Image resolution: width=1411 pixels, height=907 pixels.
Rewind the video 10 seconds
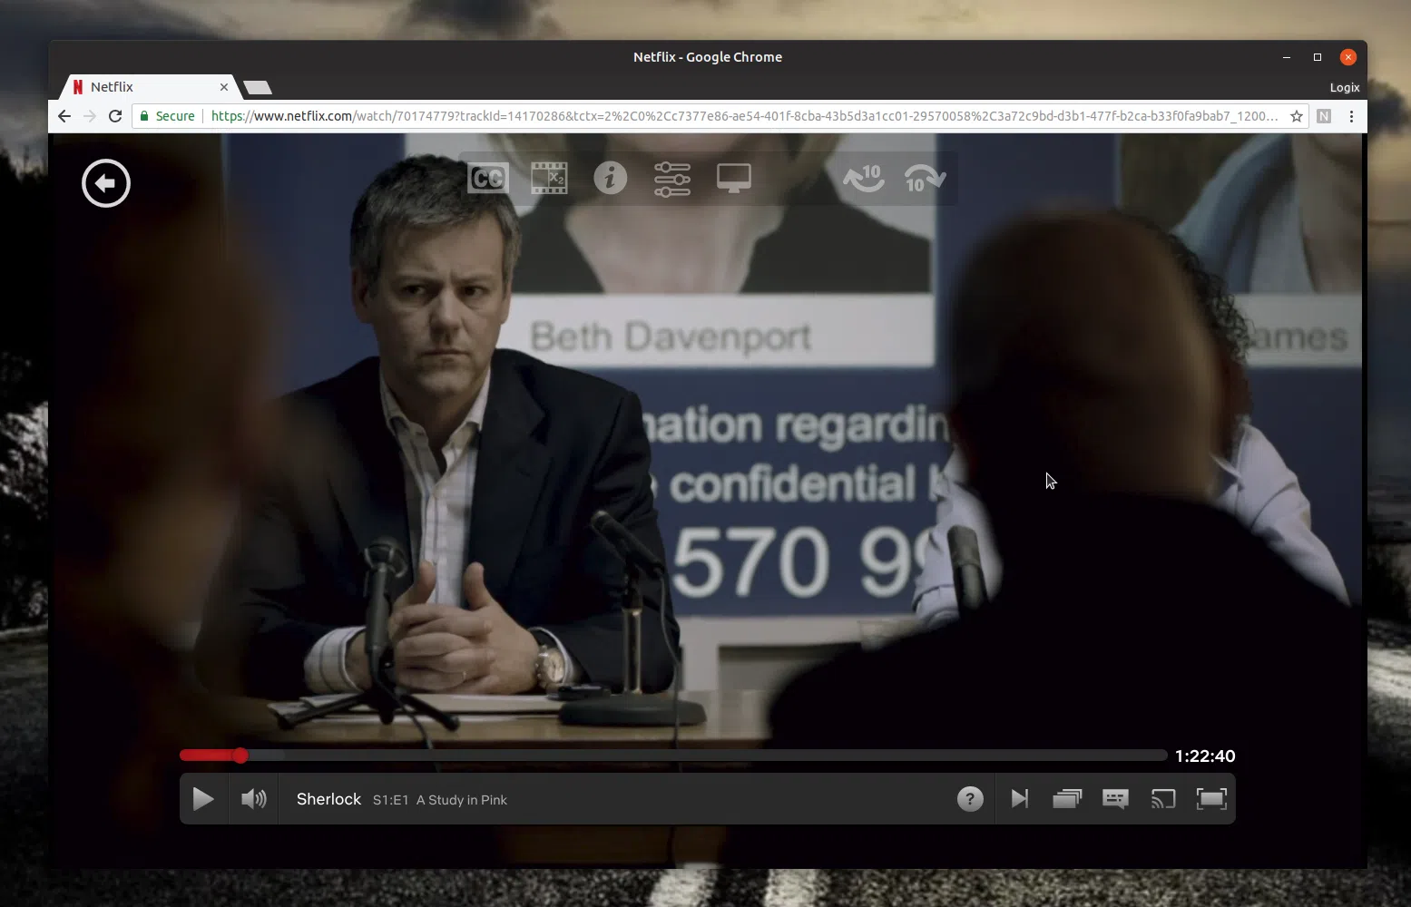(863, 178)
